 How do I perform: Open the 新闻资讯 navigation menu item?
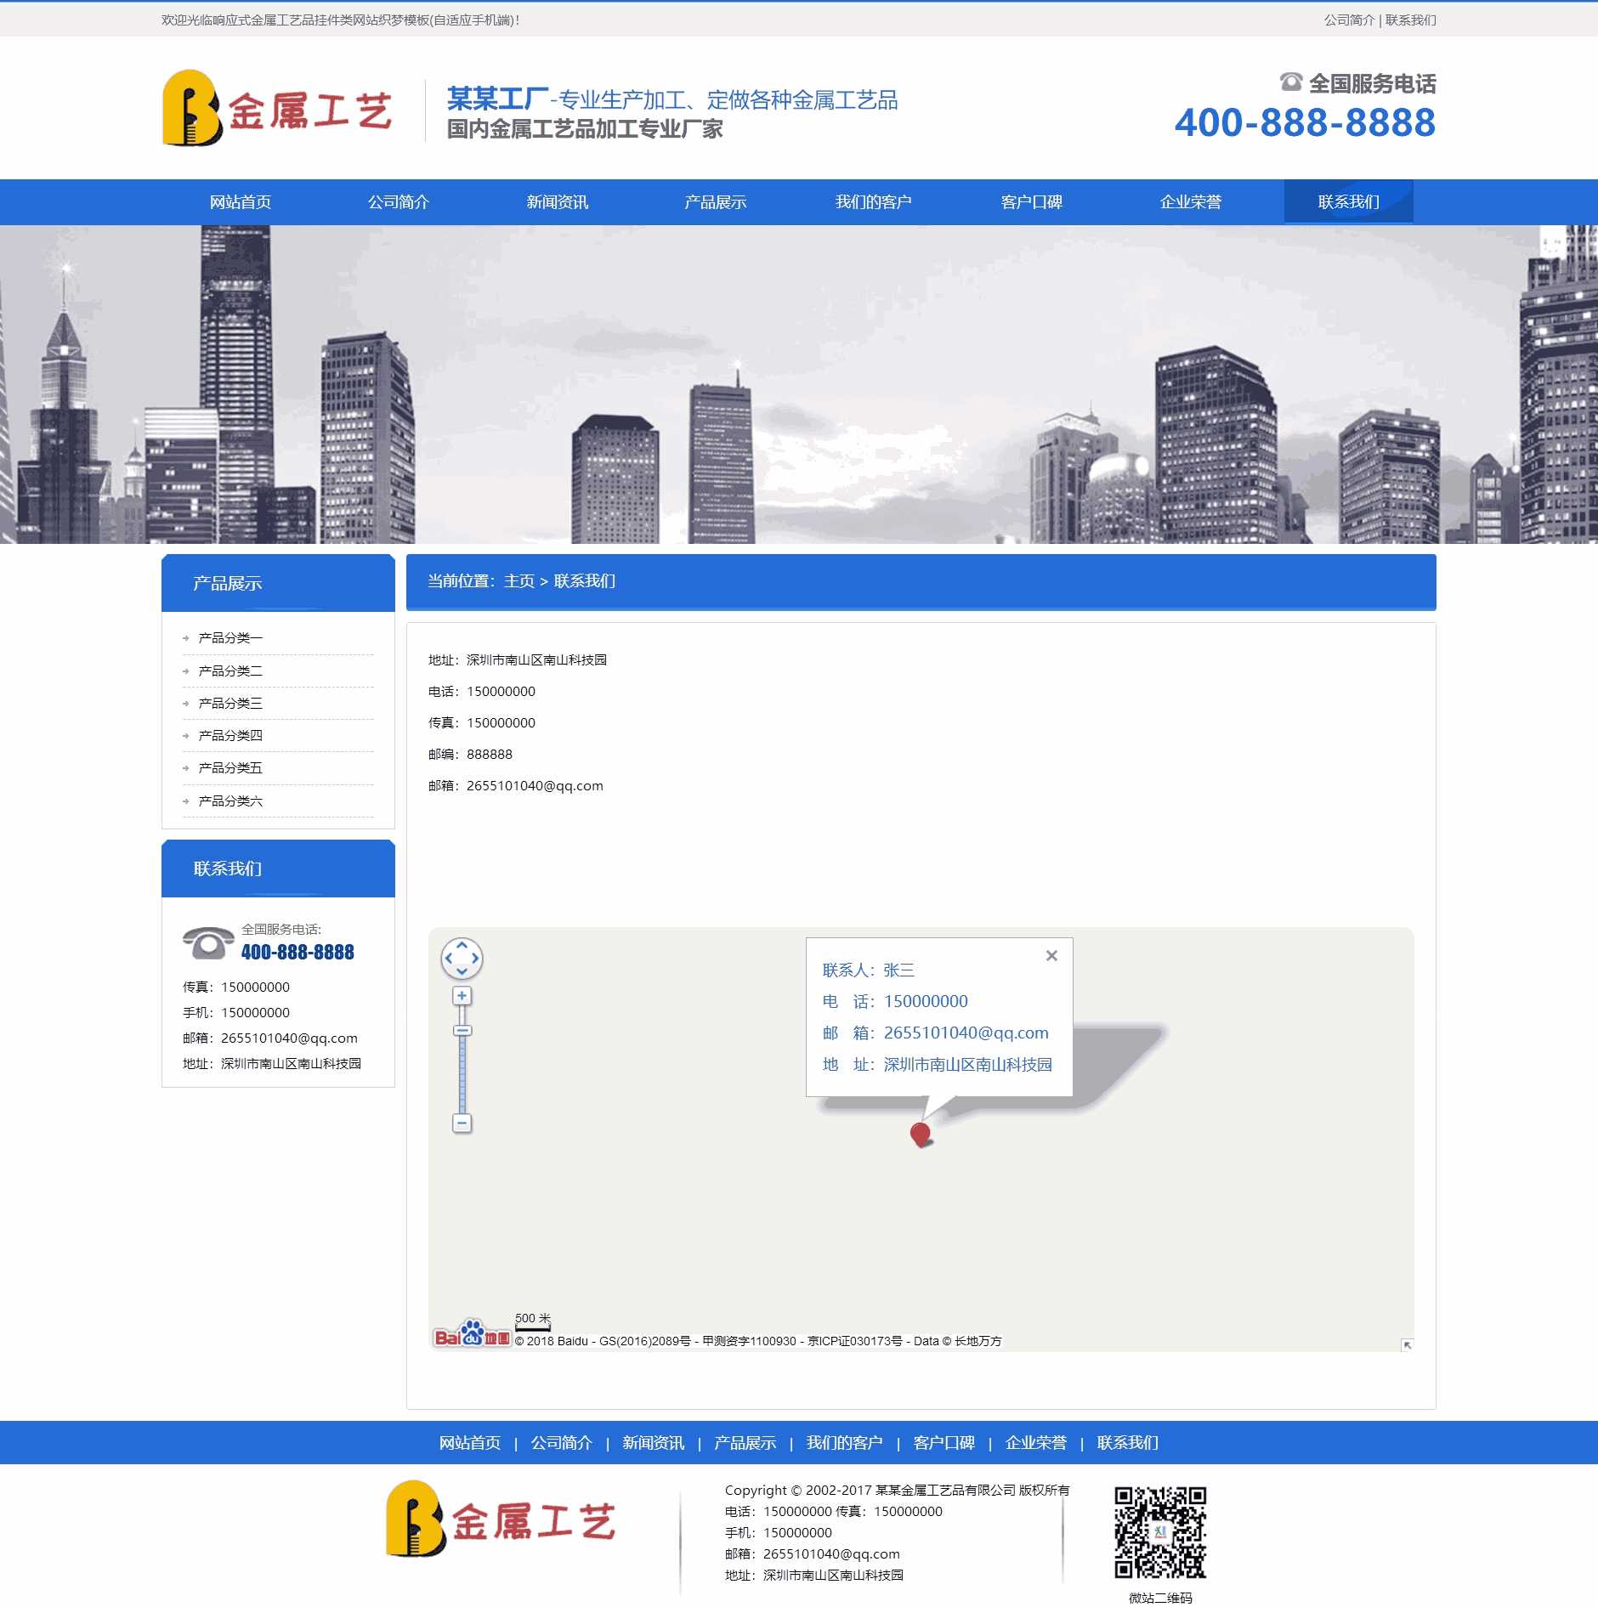[558, 201]
